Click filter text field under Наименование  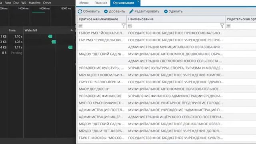coord(176,26)
